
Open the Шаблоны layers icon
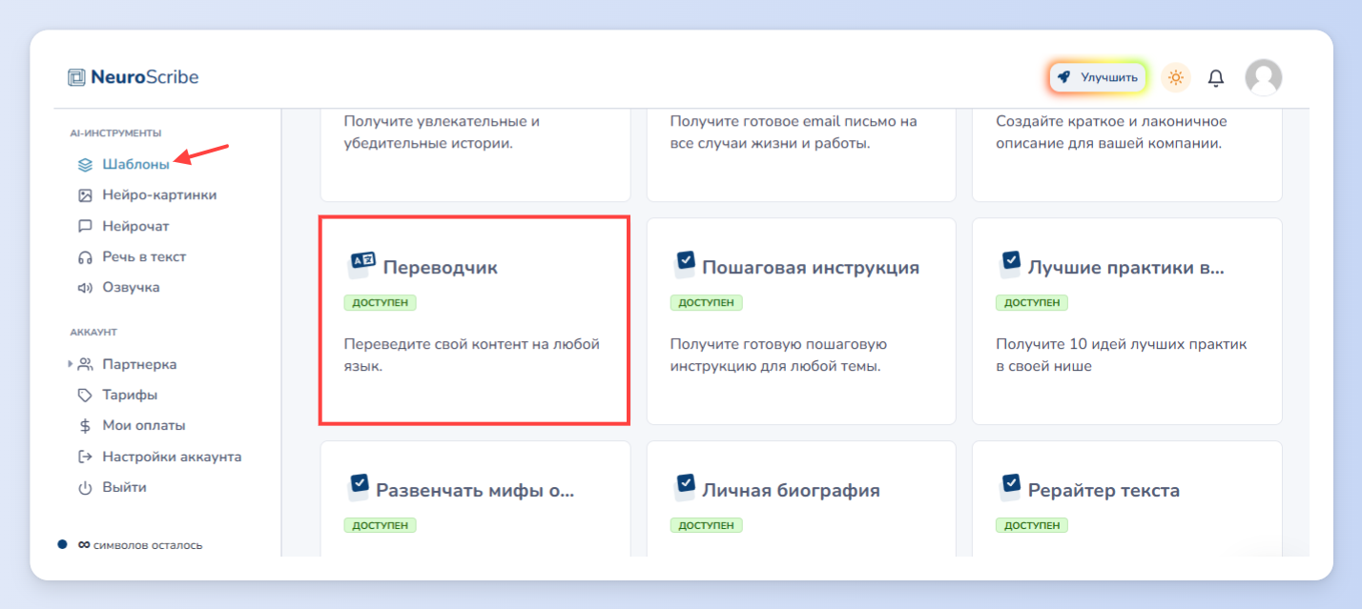tap(85, 164)
